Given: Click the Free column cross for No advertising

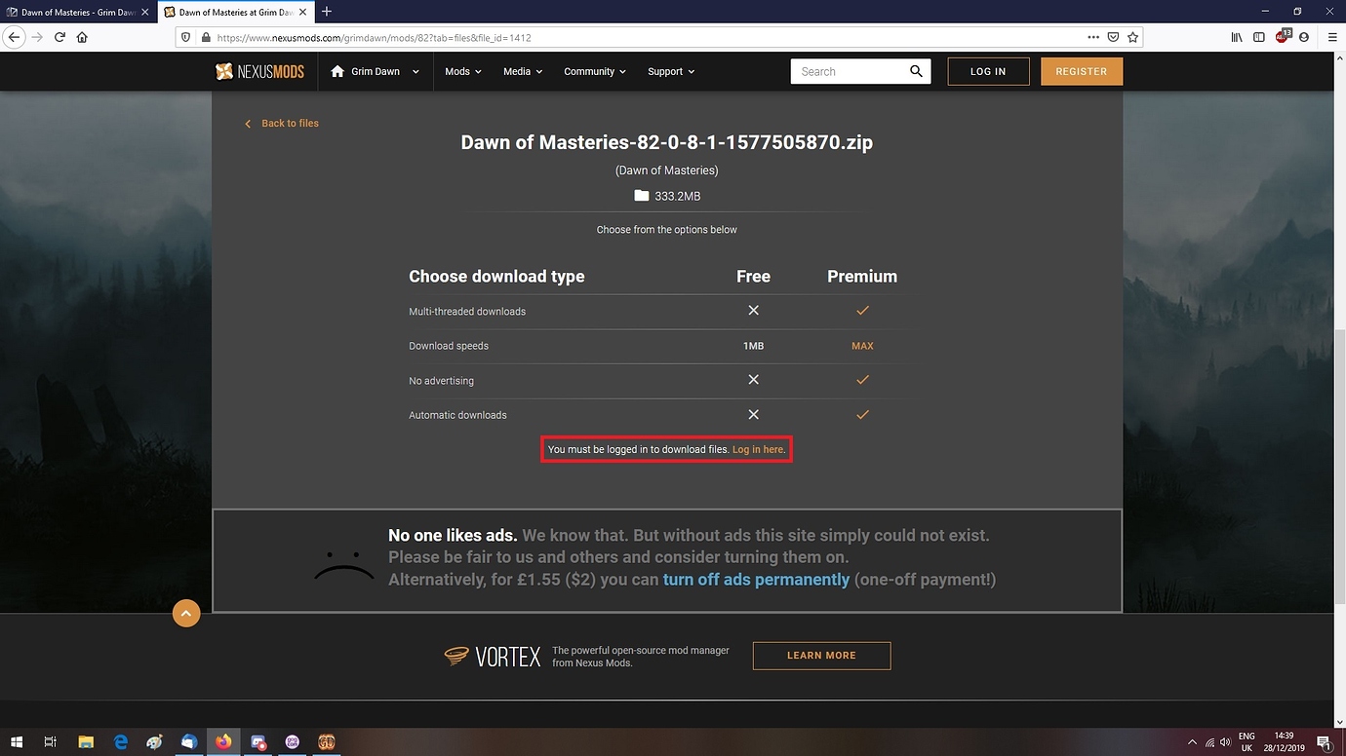Looking at the screenshot, I should [x=753, y=379].
